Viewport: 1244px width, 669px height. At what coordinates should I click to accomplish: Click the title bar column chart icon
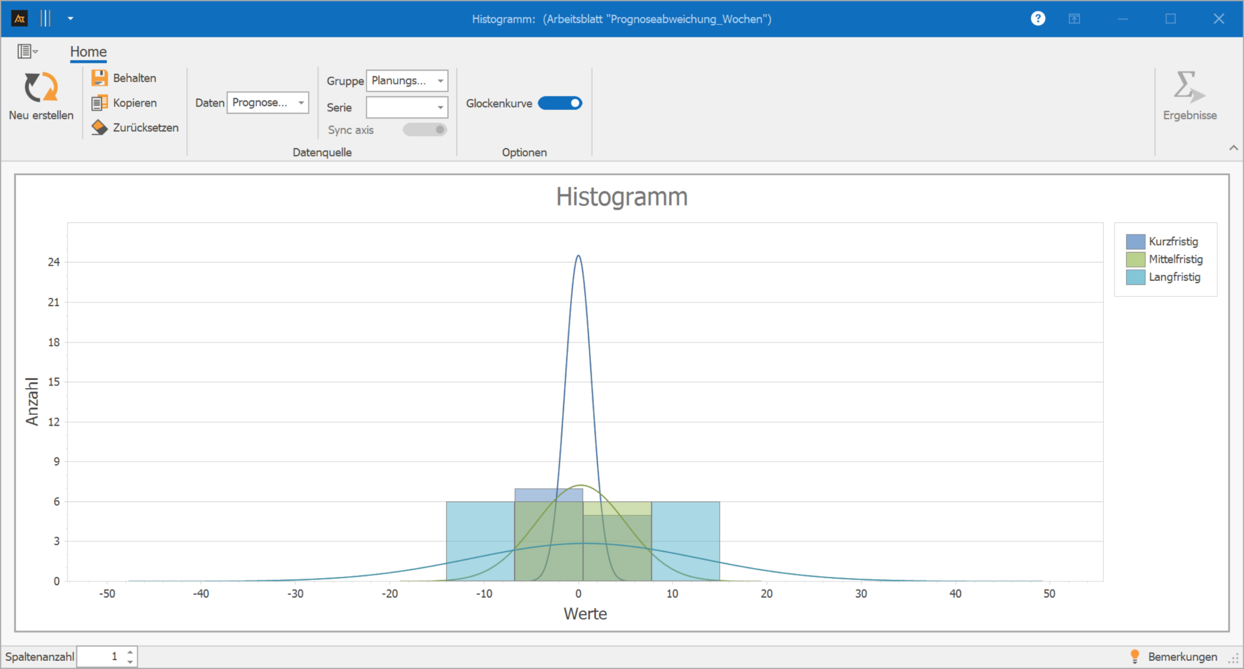coord(45,19)
